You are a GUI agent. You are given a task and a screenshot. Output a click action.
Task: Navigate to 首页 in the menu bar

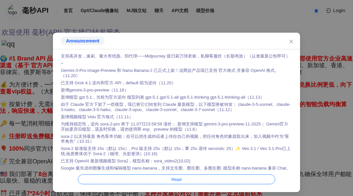pyautogui.click(x=68, y=10)
